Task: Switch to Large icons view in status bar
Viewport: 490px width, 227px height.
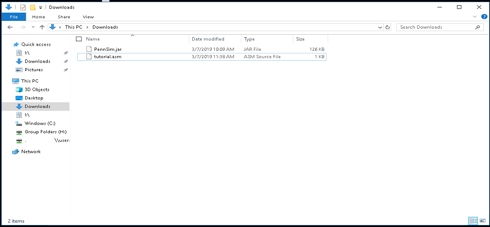Action: 482,221
